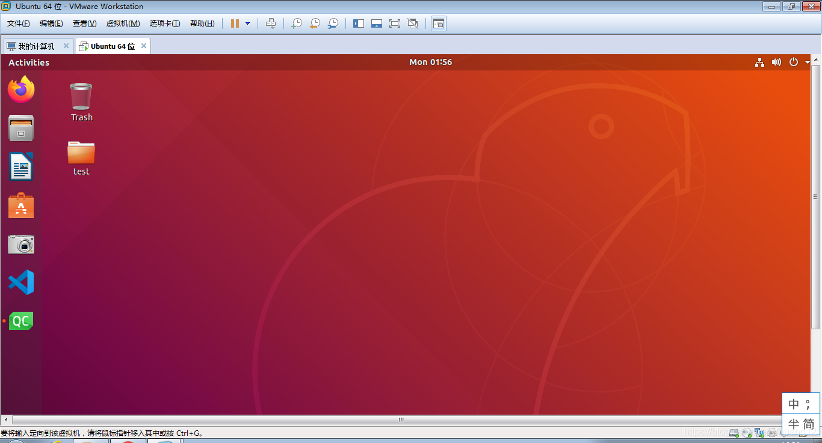Open the snapshot manager
The height and width of the screenshot is (443, 822).
coord(332,23)
